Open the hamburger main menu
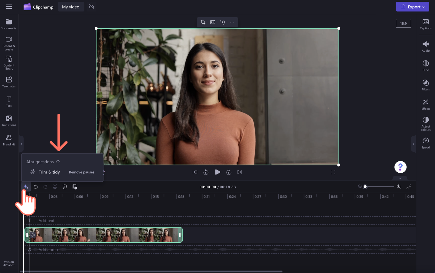This screenshot has width=435, height=273. (x=9, y=7)
